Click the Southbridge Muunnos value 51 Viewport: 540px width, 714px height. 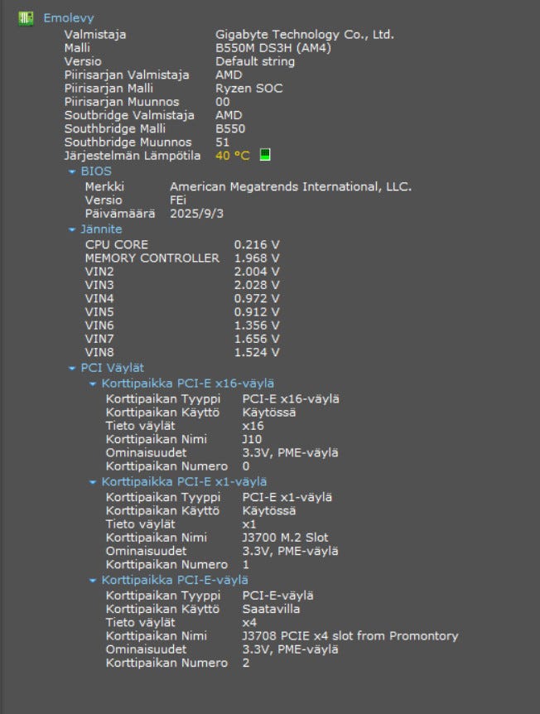(x=223, y=142)
